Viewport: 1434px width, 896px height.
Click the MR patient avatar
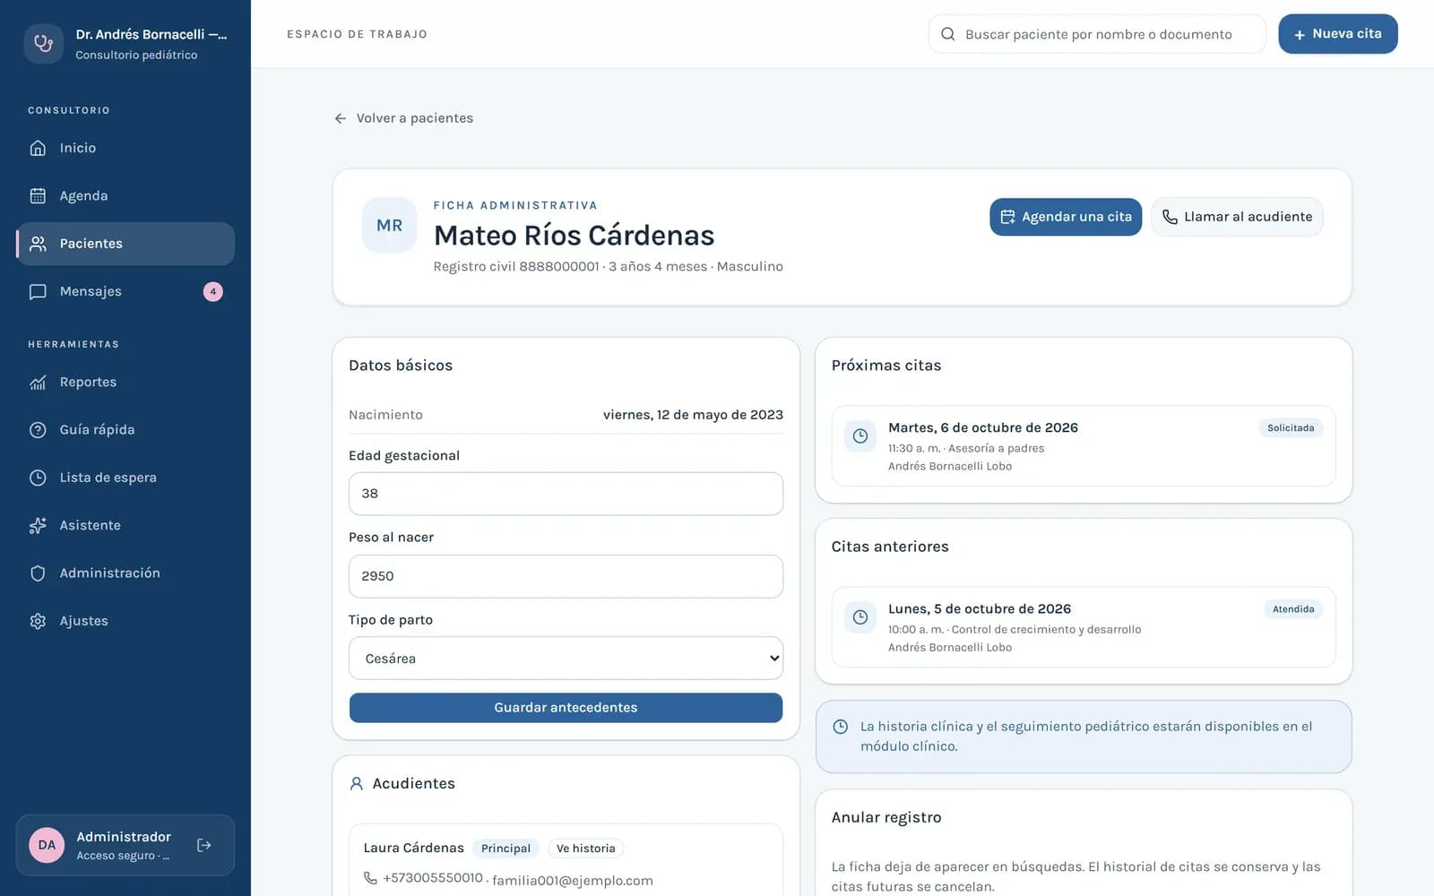(x=389, y=225)
